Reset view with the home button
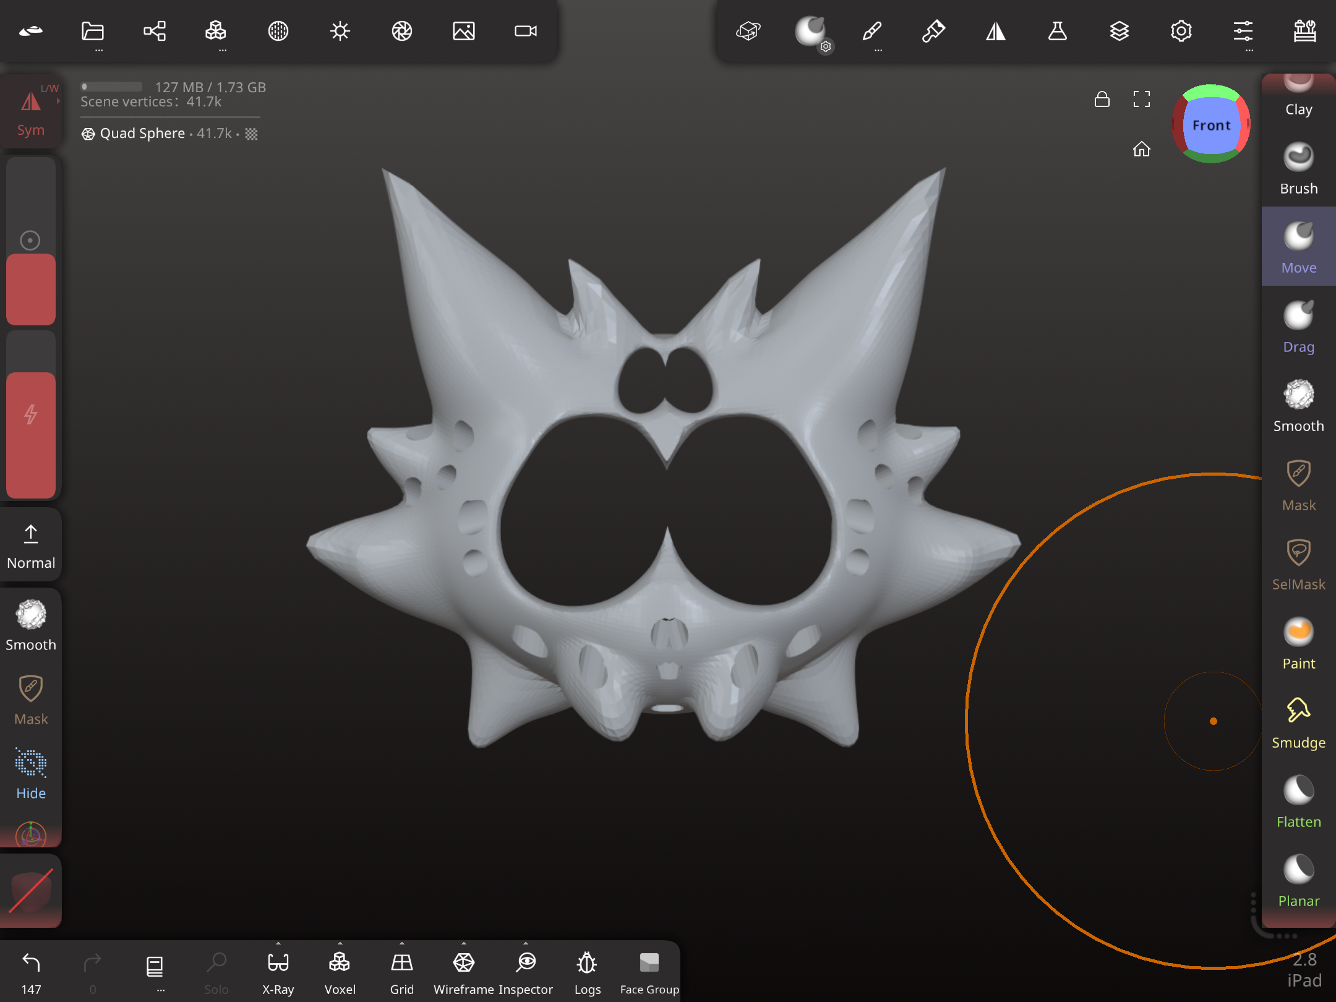This screenshot has height=1002, width=1336. pos(1142,148)
